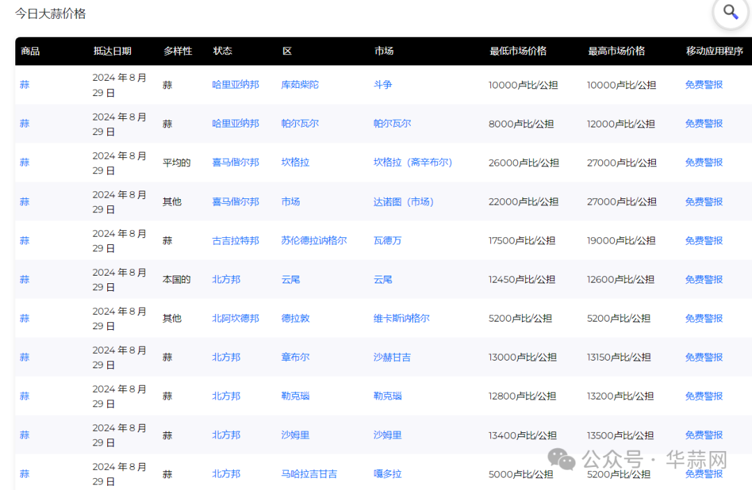The image size is (752, 490).
Task: Open the 哈里亚纳邦 link in the 库茹柴陀 row
Action: 235,85
